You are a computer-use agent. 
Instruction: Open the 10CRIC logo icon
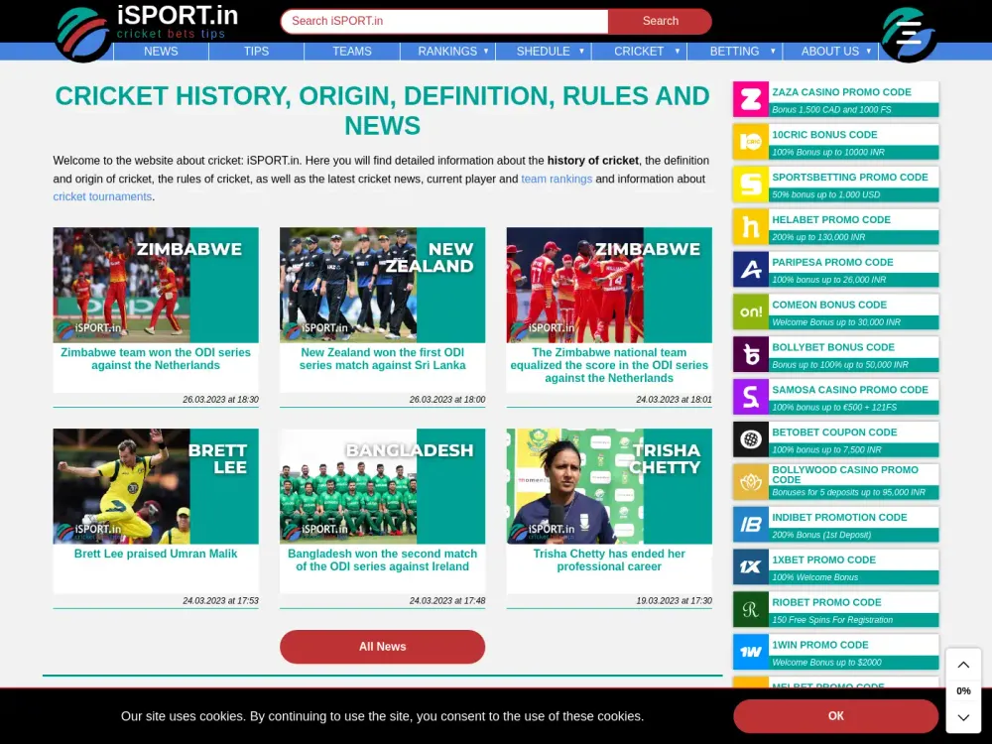point(751,142)
